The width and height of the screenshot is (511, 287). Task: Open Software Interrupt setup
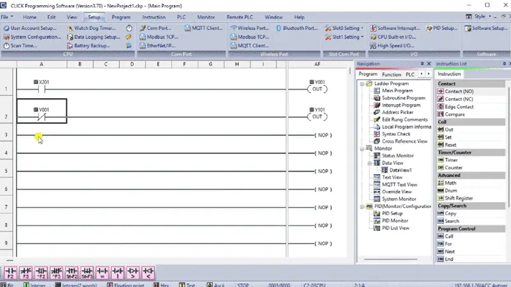395,28
